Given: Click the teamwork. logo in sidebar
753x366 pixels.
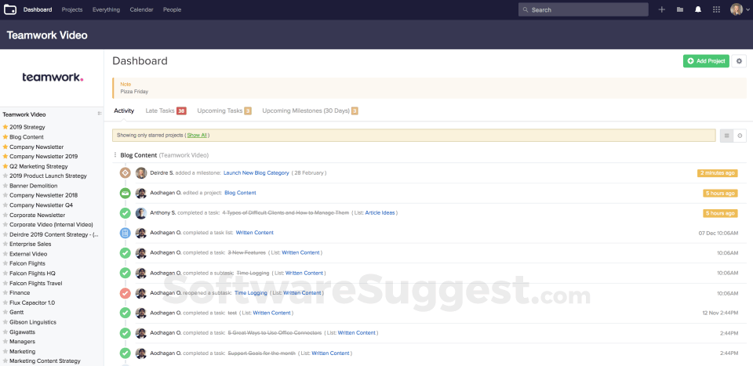Looking at the screenshot, I should coord(53,78).
